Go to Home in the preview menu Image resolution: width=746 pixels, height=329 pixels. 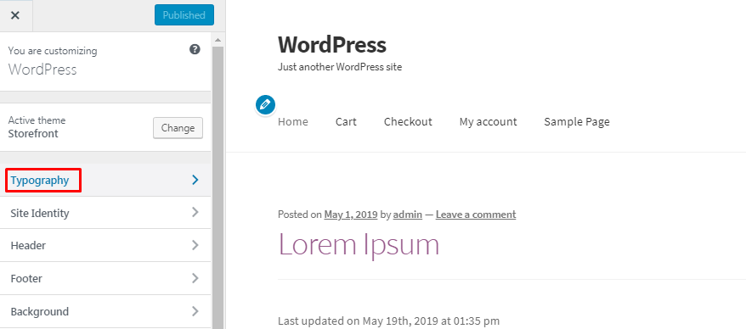(x=293, y=121)
